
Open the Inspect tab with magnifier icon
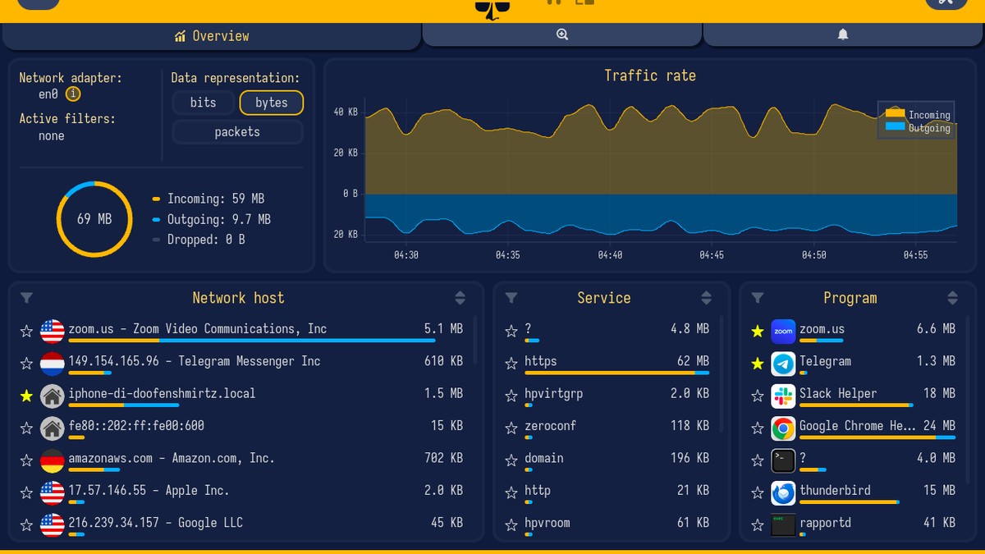(562, 34)
